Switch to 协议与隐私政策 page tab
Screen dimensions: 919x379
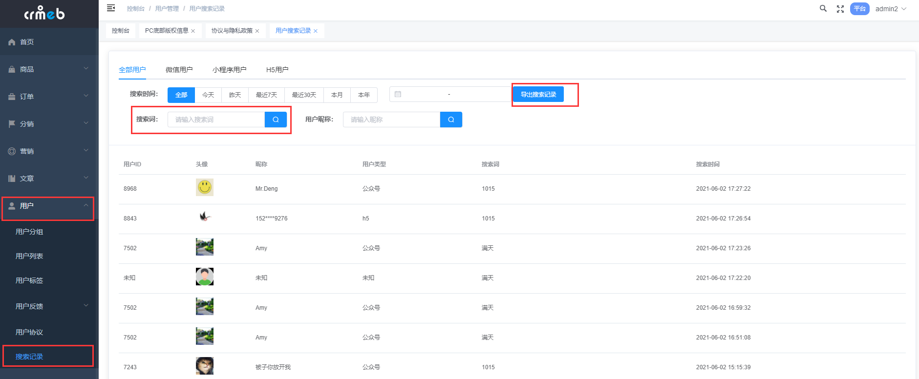[x=232, y=31]
